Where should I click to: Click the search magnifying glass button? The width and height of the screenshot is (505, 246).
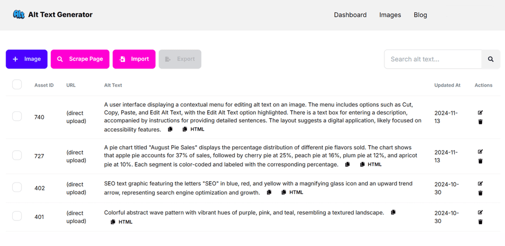tap(491, 59)
